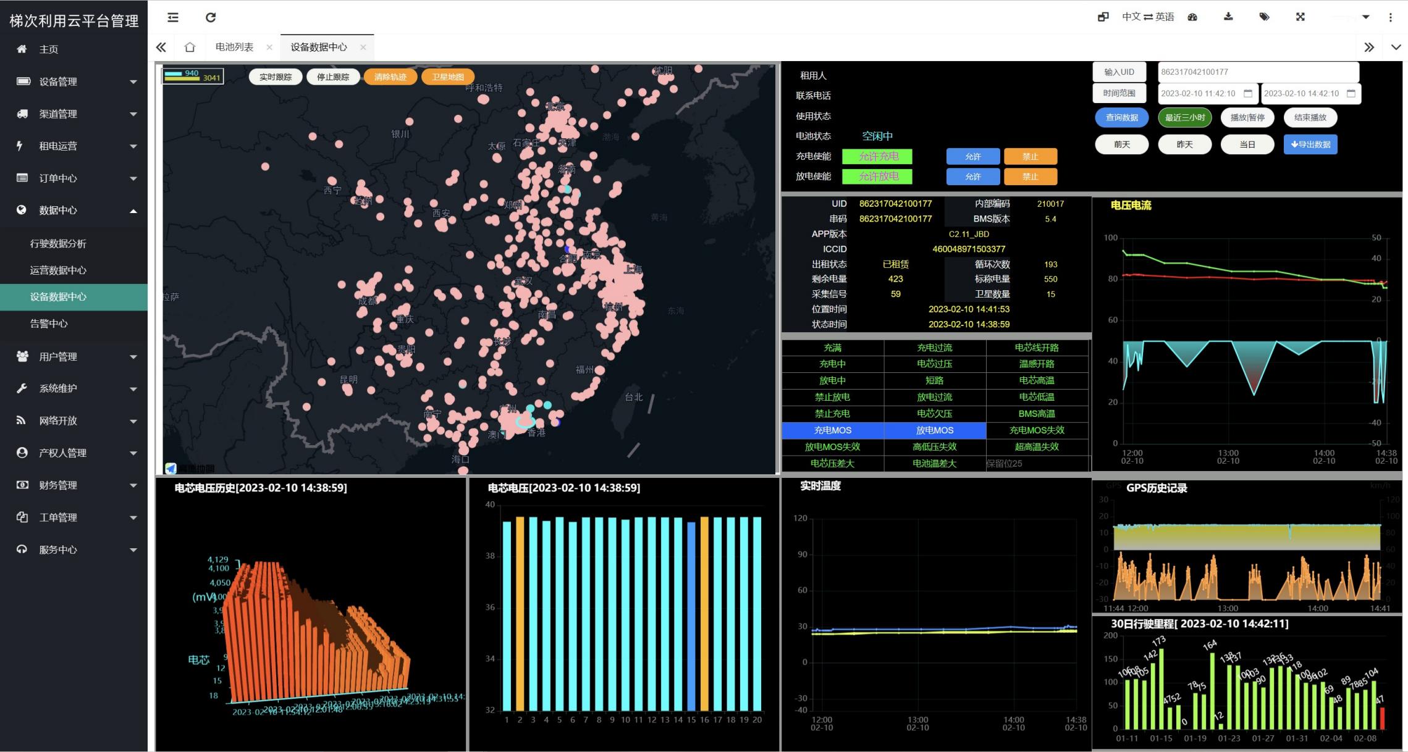Open the dashboard palette icon
1408x752 pixels.
1192,17
